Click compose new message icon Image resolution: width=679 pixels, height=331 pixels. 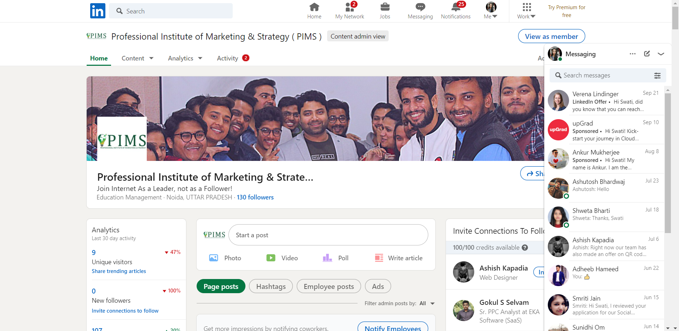tap(647, 54)
